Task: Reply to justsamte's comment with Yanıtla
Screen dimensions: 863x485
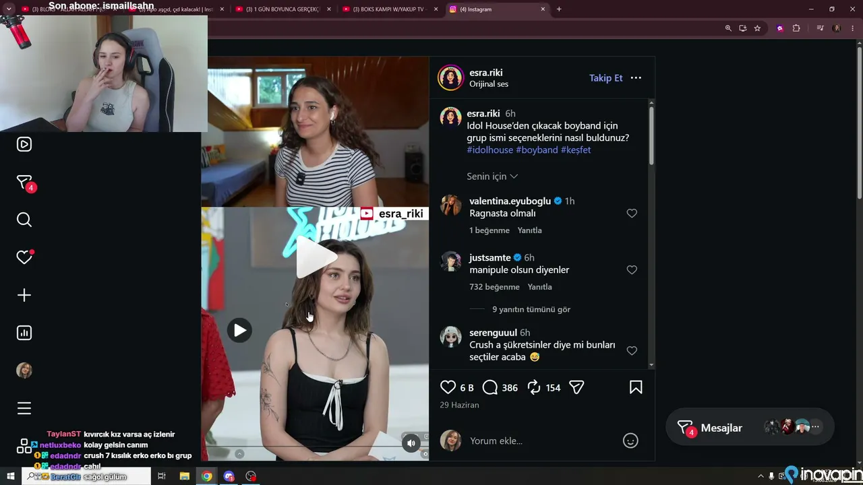Action: [x=540, y=287]
